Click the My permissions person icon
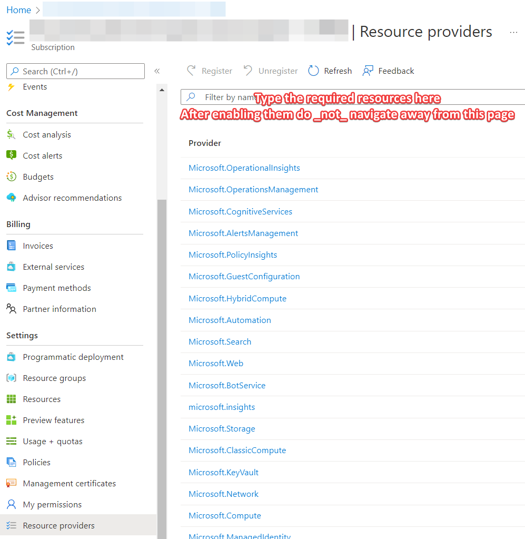 tap(12, 504)
